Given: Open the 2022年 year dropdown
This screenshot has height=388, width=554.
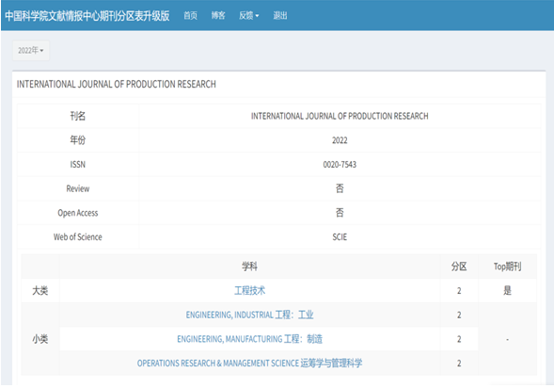Looking at the screenshot, I should [31, 51].
